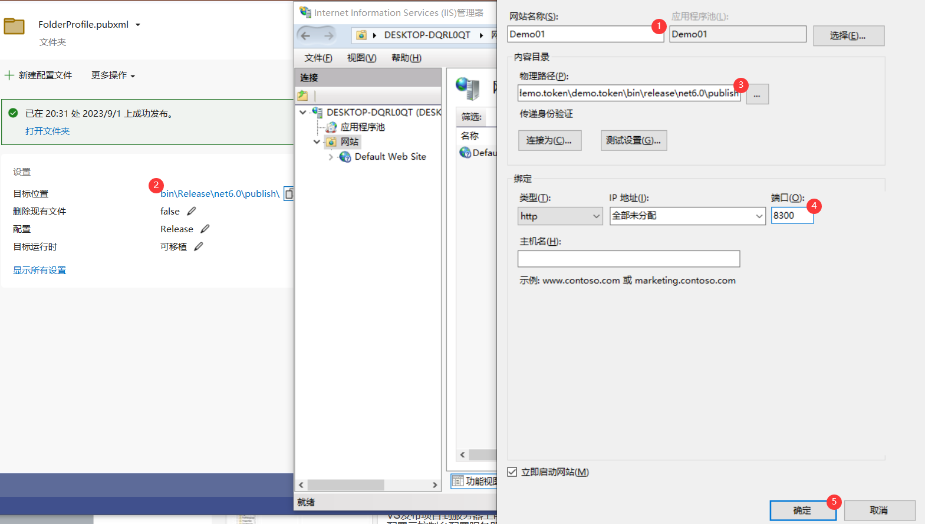The width and height of the screenshot is (925, 524).
Task: Click the connections pane horizontal scrollbar thumb
Action: [x=346, y=485]
